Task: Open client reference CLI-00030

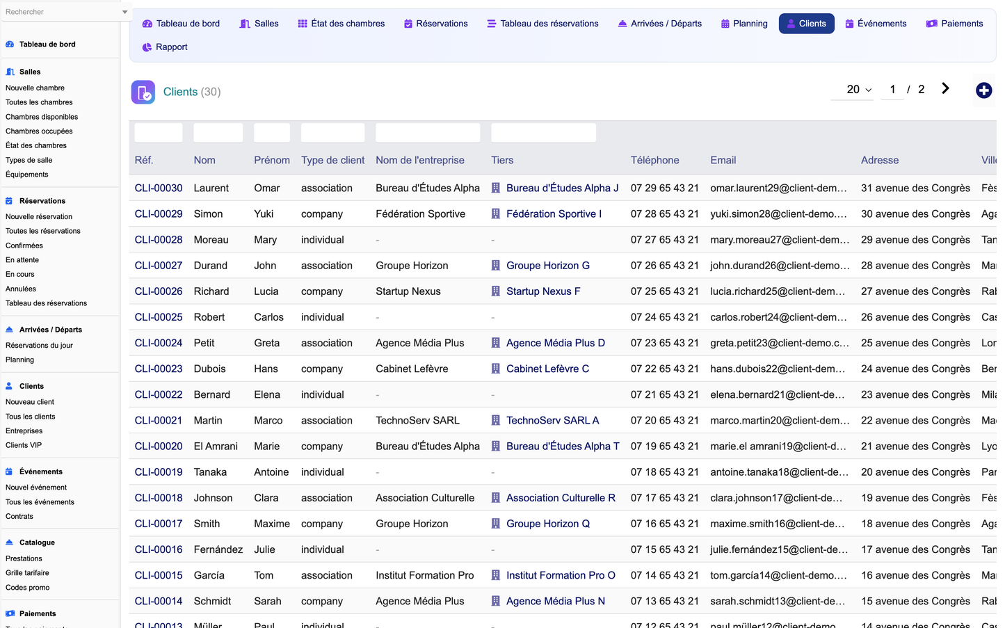Action: coord(159,188)
